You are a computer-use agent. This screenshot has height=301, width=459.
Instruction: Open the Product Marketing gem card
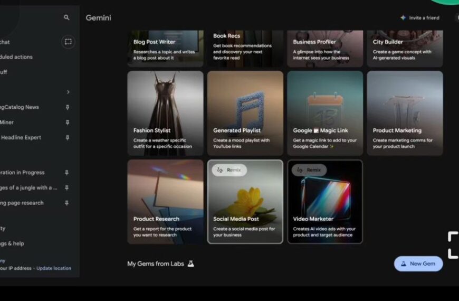point(405,113)
